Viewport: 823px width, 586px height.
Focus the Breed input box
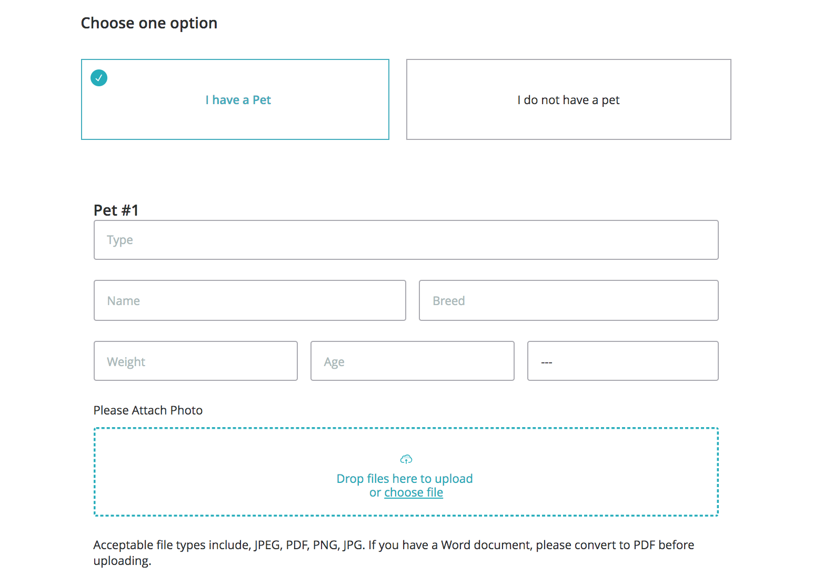pos(568,300)
